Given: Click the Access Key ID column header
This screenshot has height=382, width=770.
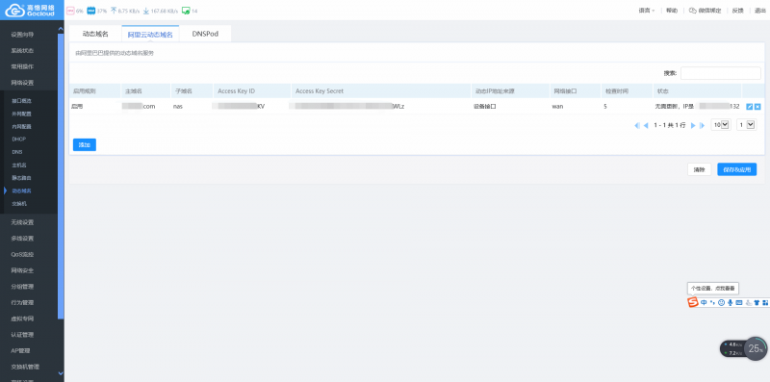Looking at the screenshot, I should pos(252,90).
